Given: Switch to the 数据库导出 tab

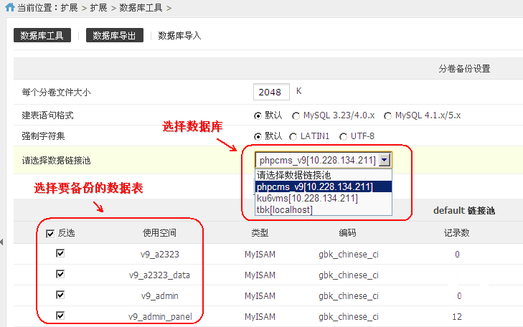Looking at the screenshot, I should [115, 35].
